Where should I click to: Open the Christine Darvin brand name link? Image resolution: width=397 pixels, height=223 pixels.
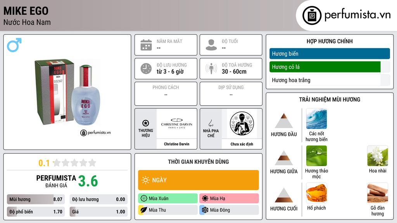pyautogui.click(x=177, y=144)
